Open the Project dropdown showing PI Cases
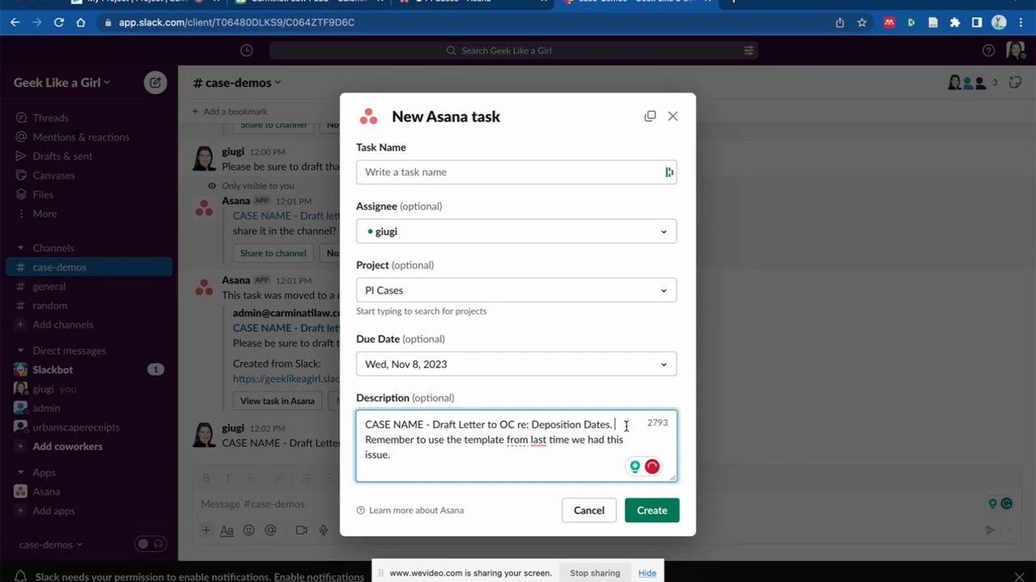The height and width of the screenshot is (582, 1036). (x=516, y=290)
